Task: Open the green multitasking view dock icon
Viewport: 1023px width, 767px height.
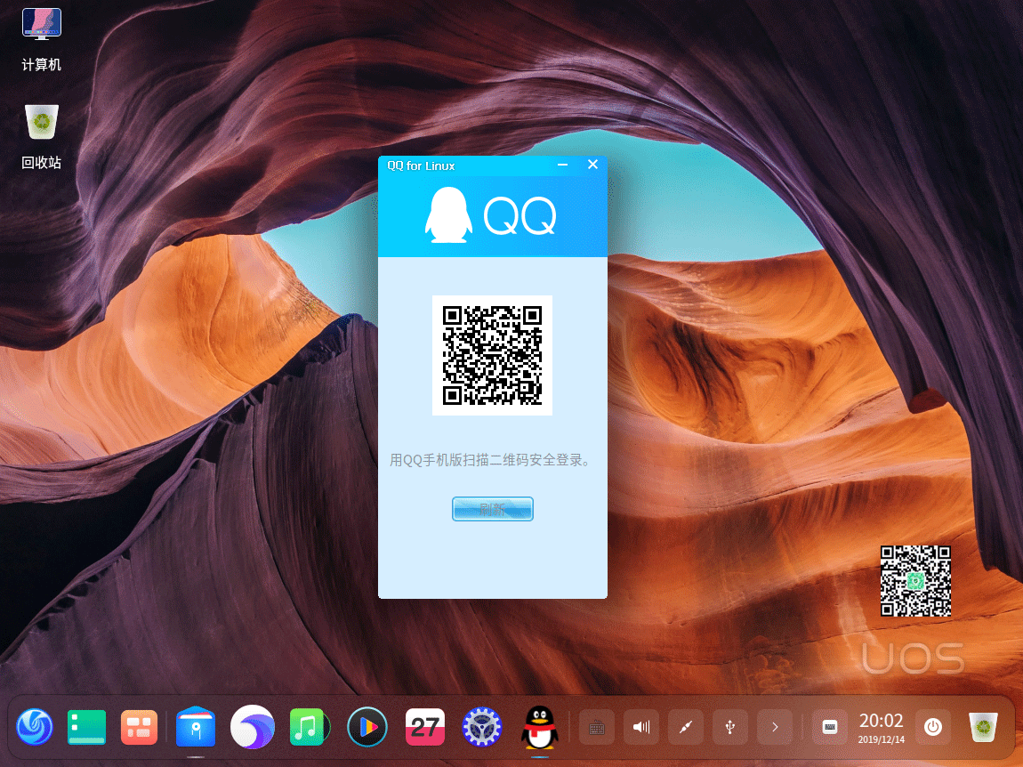Action: pyautogui.click(x=87, y=727)
